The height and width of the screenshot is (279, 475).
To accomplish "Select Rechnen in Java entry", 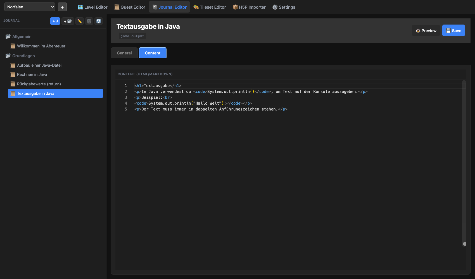I will [32, 74].
